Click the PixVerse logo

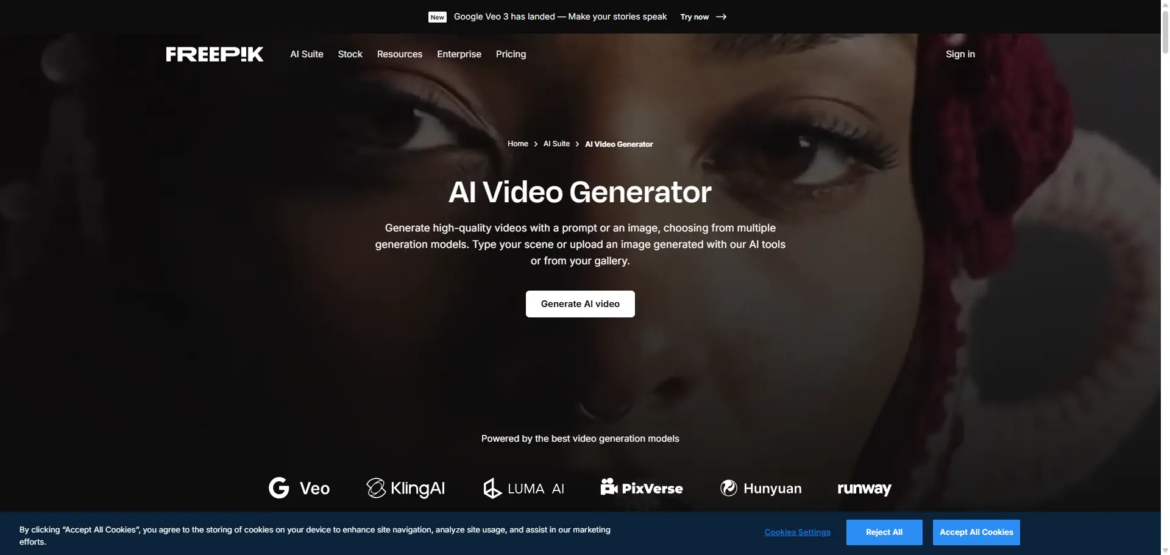(x=641, y=487)
